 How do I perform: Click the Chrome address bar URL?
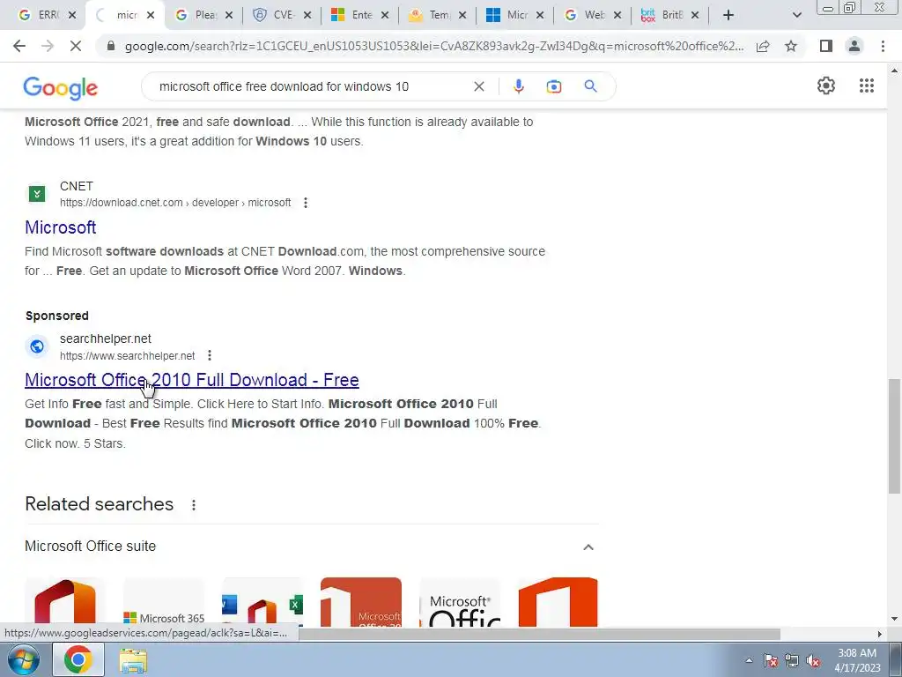pos(434,46)
